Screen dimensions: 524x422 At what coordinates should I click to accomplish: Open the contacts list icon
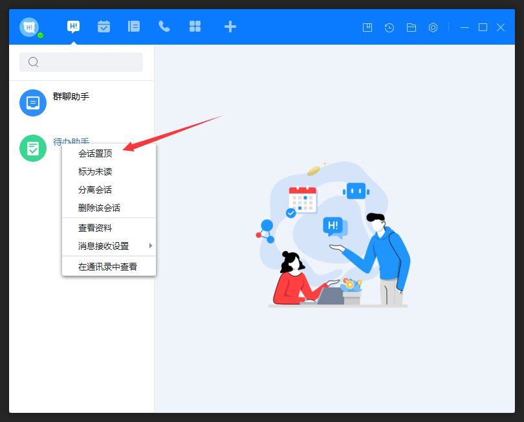point(134,27)
